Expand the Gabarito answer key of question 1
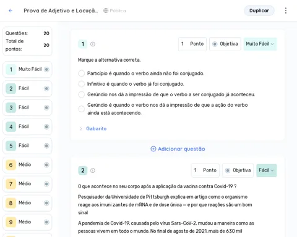Screen dimensions: 297x237 coord(80,128)
